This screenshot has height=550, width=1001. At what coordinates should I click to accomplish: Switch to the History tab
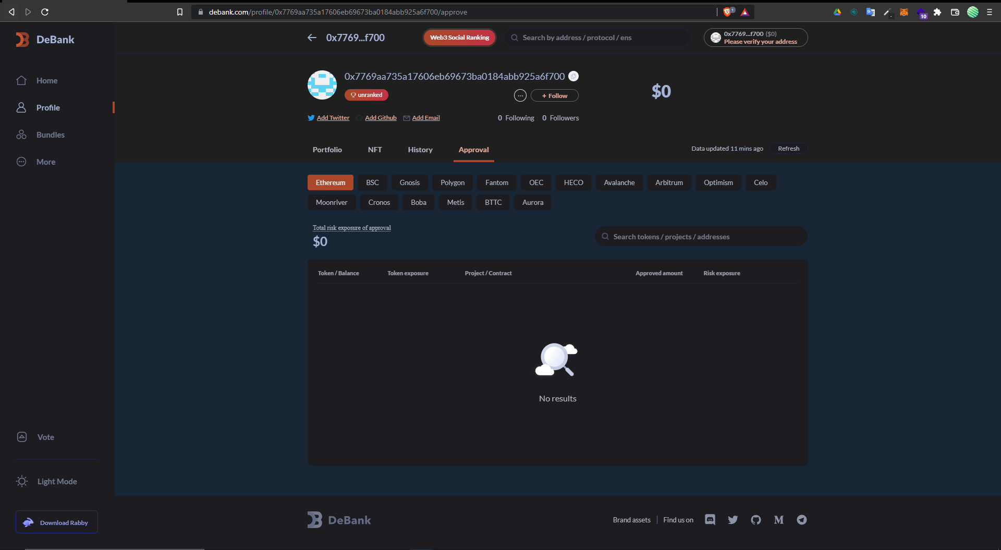pyautogui.click(x=420, y=150)
